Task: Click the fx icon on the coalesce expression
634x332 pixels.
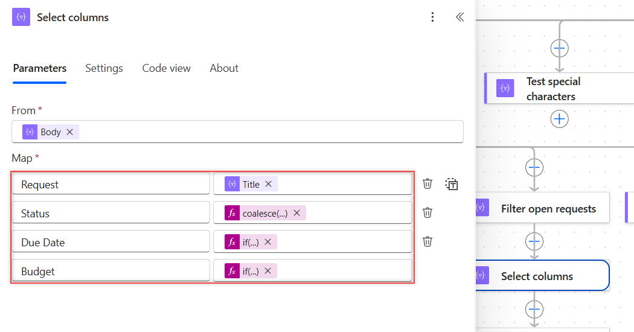Action: pos(232,212)
